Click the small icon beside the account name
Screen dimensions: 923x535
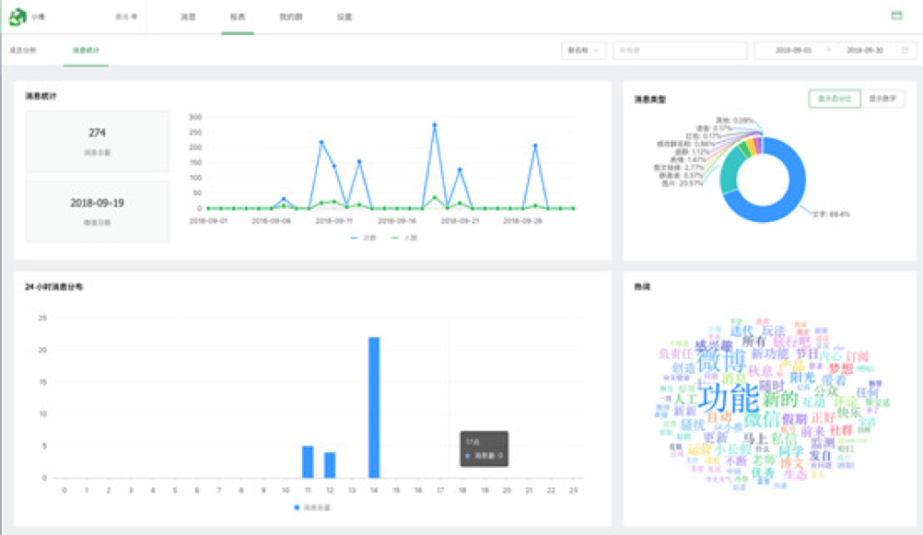[134, 17]
